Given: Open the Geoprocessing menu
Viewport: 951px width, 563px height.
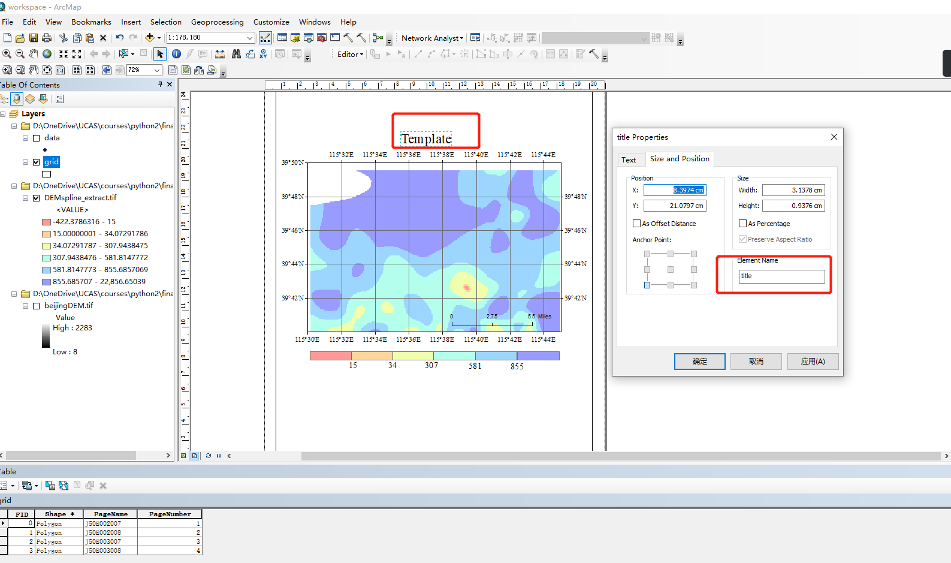Looking at the screenshot, I should click(218, 22).
